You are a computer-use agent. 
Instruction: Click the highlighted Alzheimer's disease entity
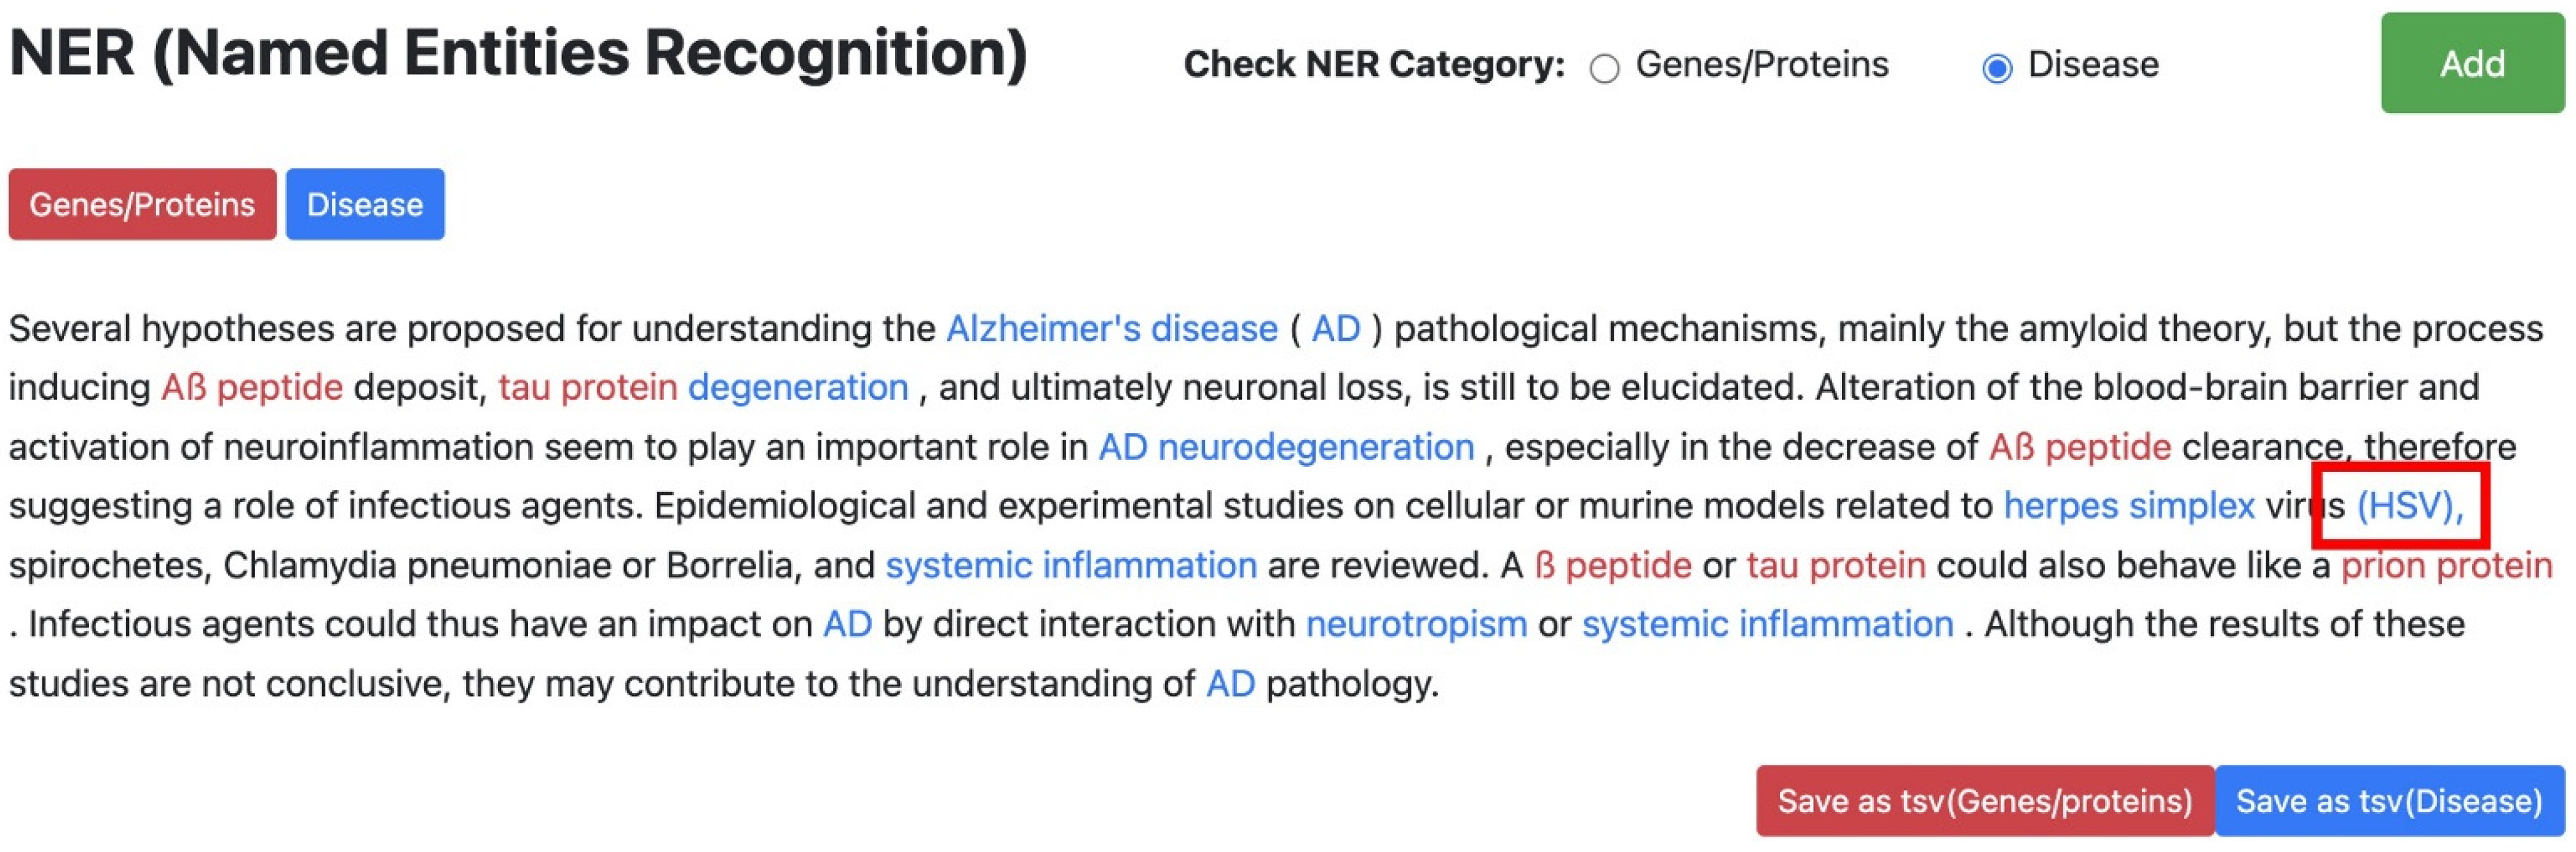pyautogui.click(x=1111, y=329)
